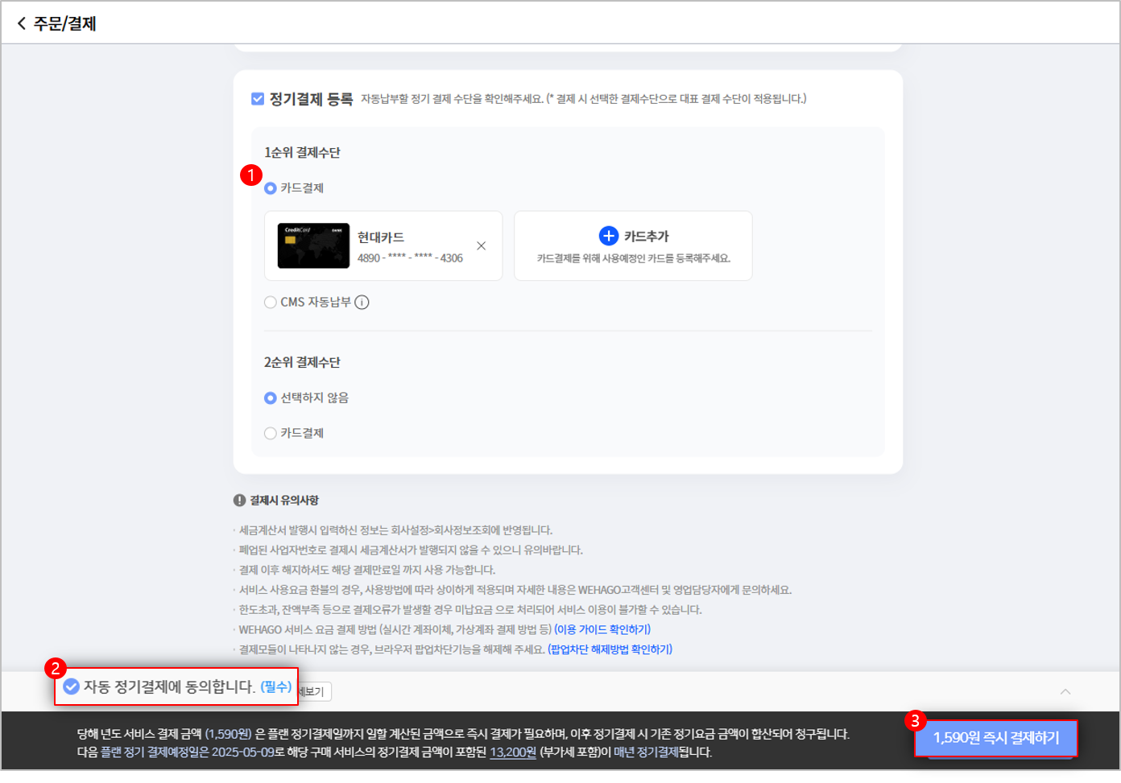1121x783 pixels.
Task: Pick 카드결제 under 2순위 결제수단
Action: point(271,434)
